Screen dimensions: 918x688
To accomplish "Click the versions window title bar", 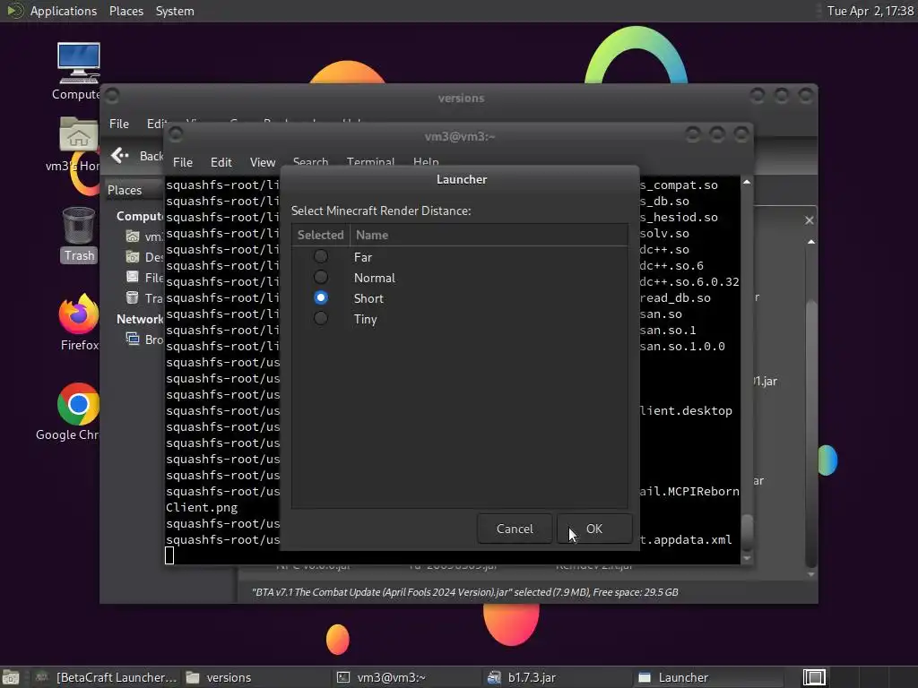I will click(x=462, y=98).
